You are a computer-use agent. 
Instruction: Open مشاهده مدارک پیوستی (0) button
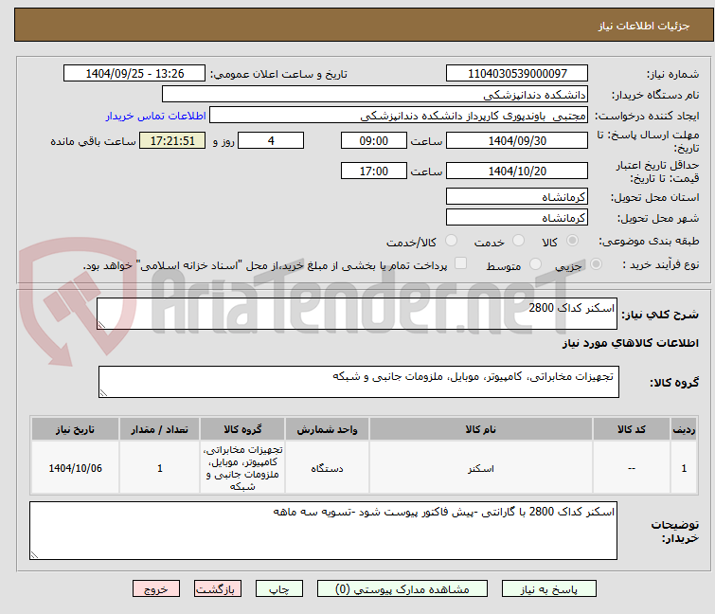pos(402,589)
